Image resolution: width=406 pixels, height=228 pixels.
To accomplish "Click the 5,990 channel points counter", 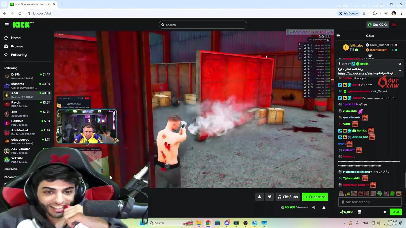I will click(346, 212).
